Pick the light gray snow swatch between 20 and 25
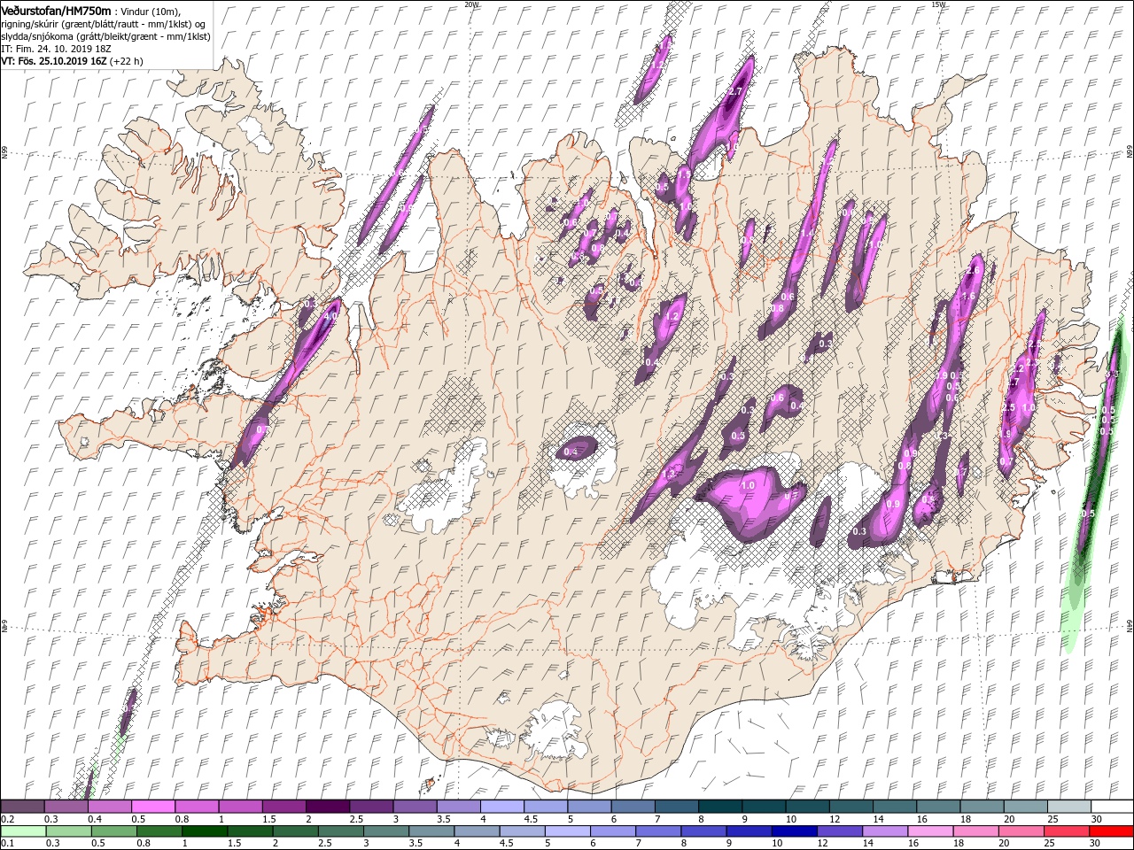Screen dimensions: 1134x850 coord(1025,806)
